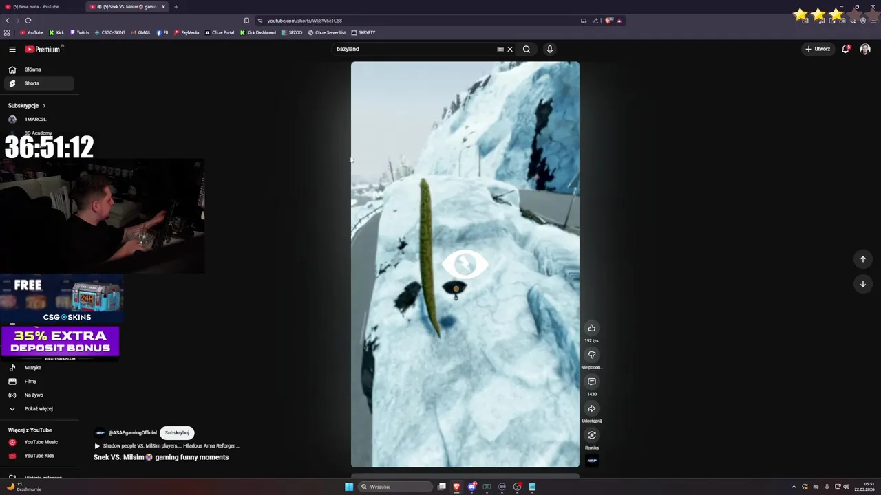Switch to the fame mma YouTube tab
Viewport: 881px width, 495px height.
click(43, 7)
